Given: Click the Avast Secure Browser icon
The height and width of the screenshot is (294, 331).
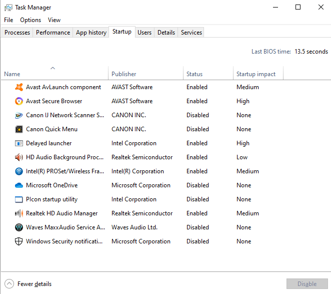Looking at the screenshot, I should 19,101.
